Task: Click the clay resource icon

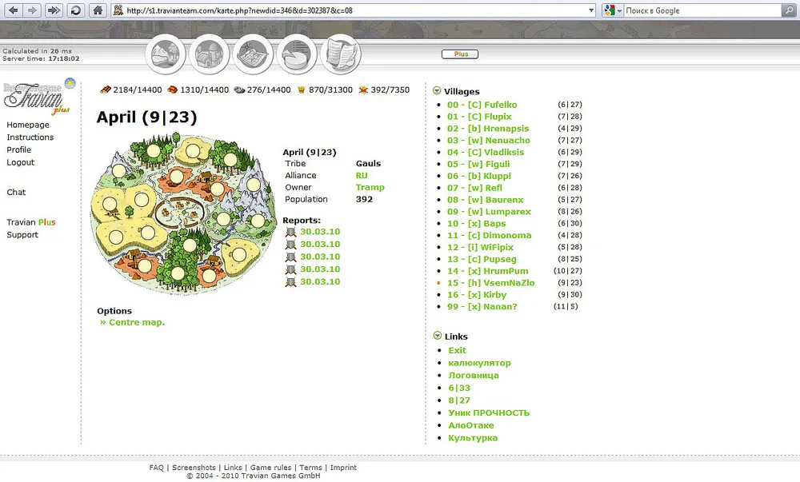Action: click(173, 90)
